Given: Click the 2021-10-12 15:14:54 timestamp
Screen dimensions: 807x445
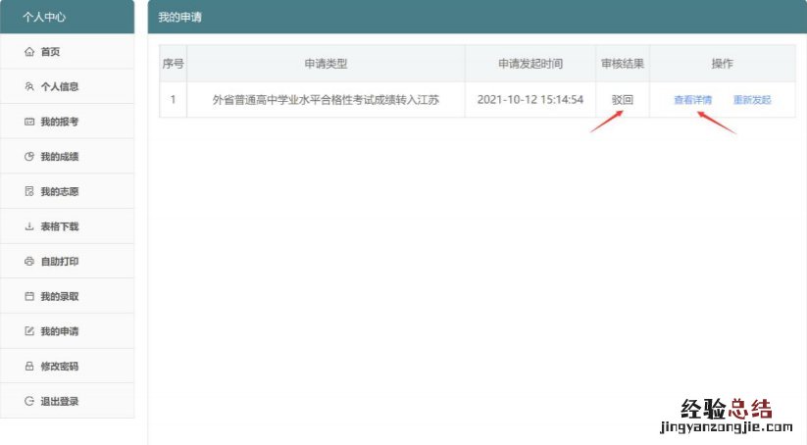Looking at the screenshot, I should (x=530, y=100).
